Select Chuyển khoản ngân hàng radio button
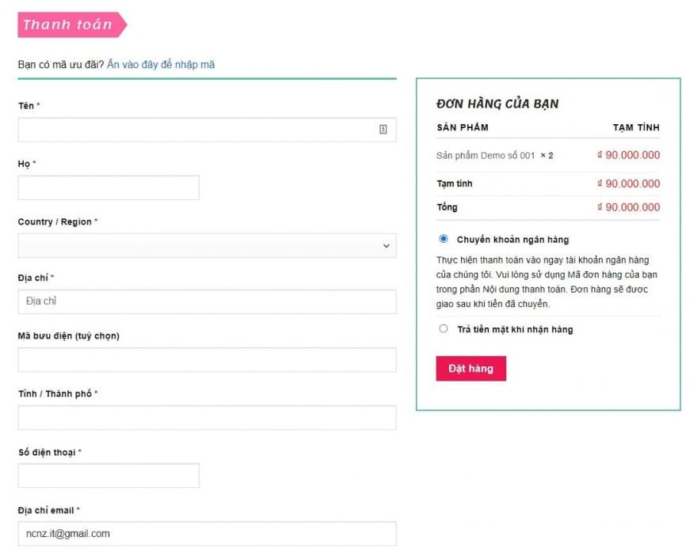 click(444, 239)
